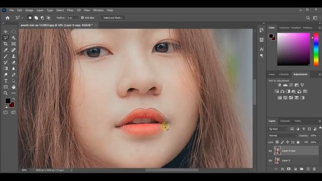This screenshot has width=322, height=181.
Task: Open the Color panel options menu
Action: 320,28
